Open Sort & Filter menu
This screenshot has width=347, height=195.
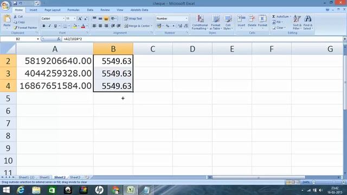tap(297, 22)
